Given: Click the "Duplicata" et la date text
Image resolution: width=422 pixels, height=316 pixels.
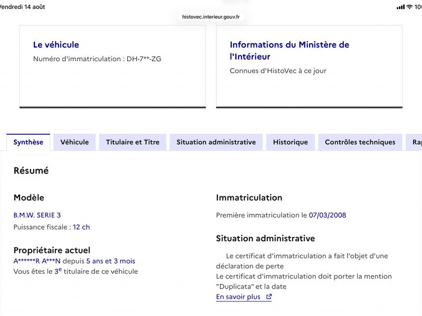Looking at the screenshot, I should tap(252, 287).
